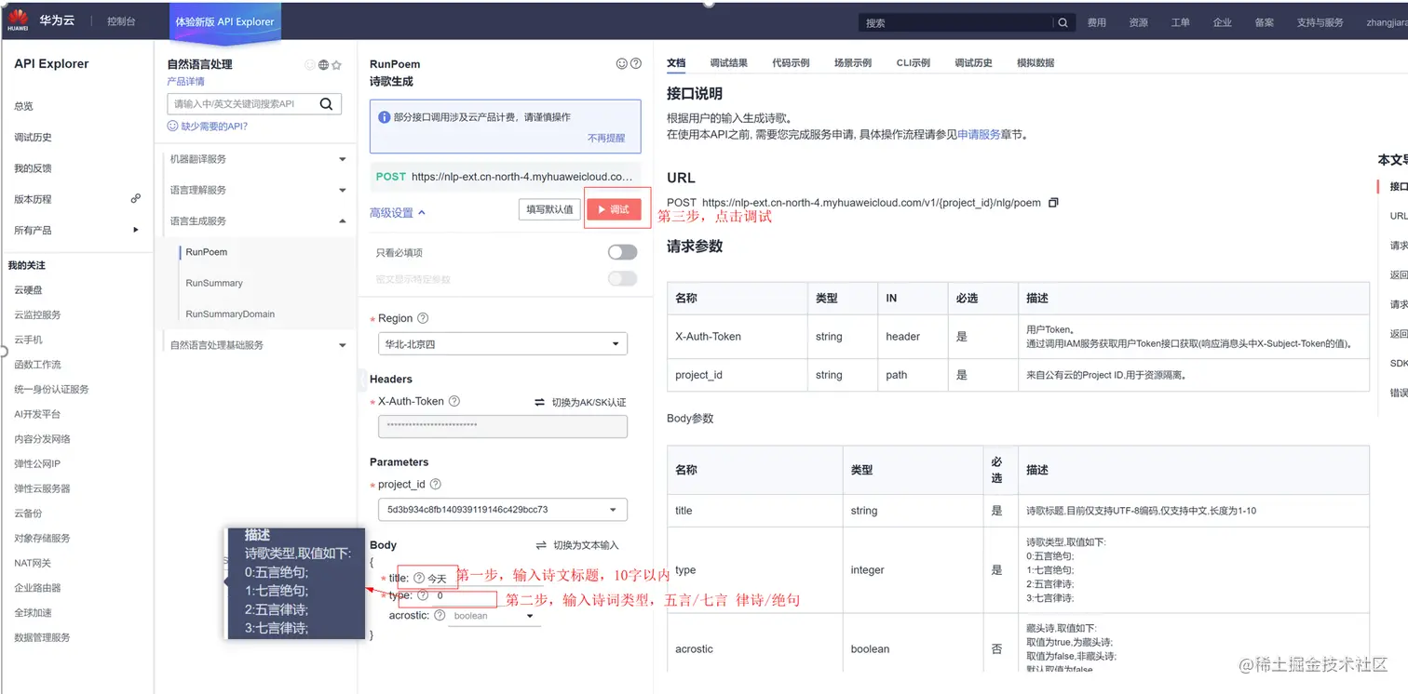Open AI开发平台 under 我的关注

point(35,414)
